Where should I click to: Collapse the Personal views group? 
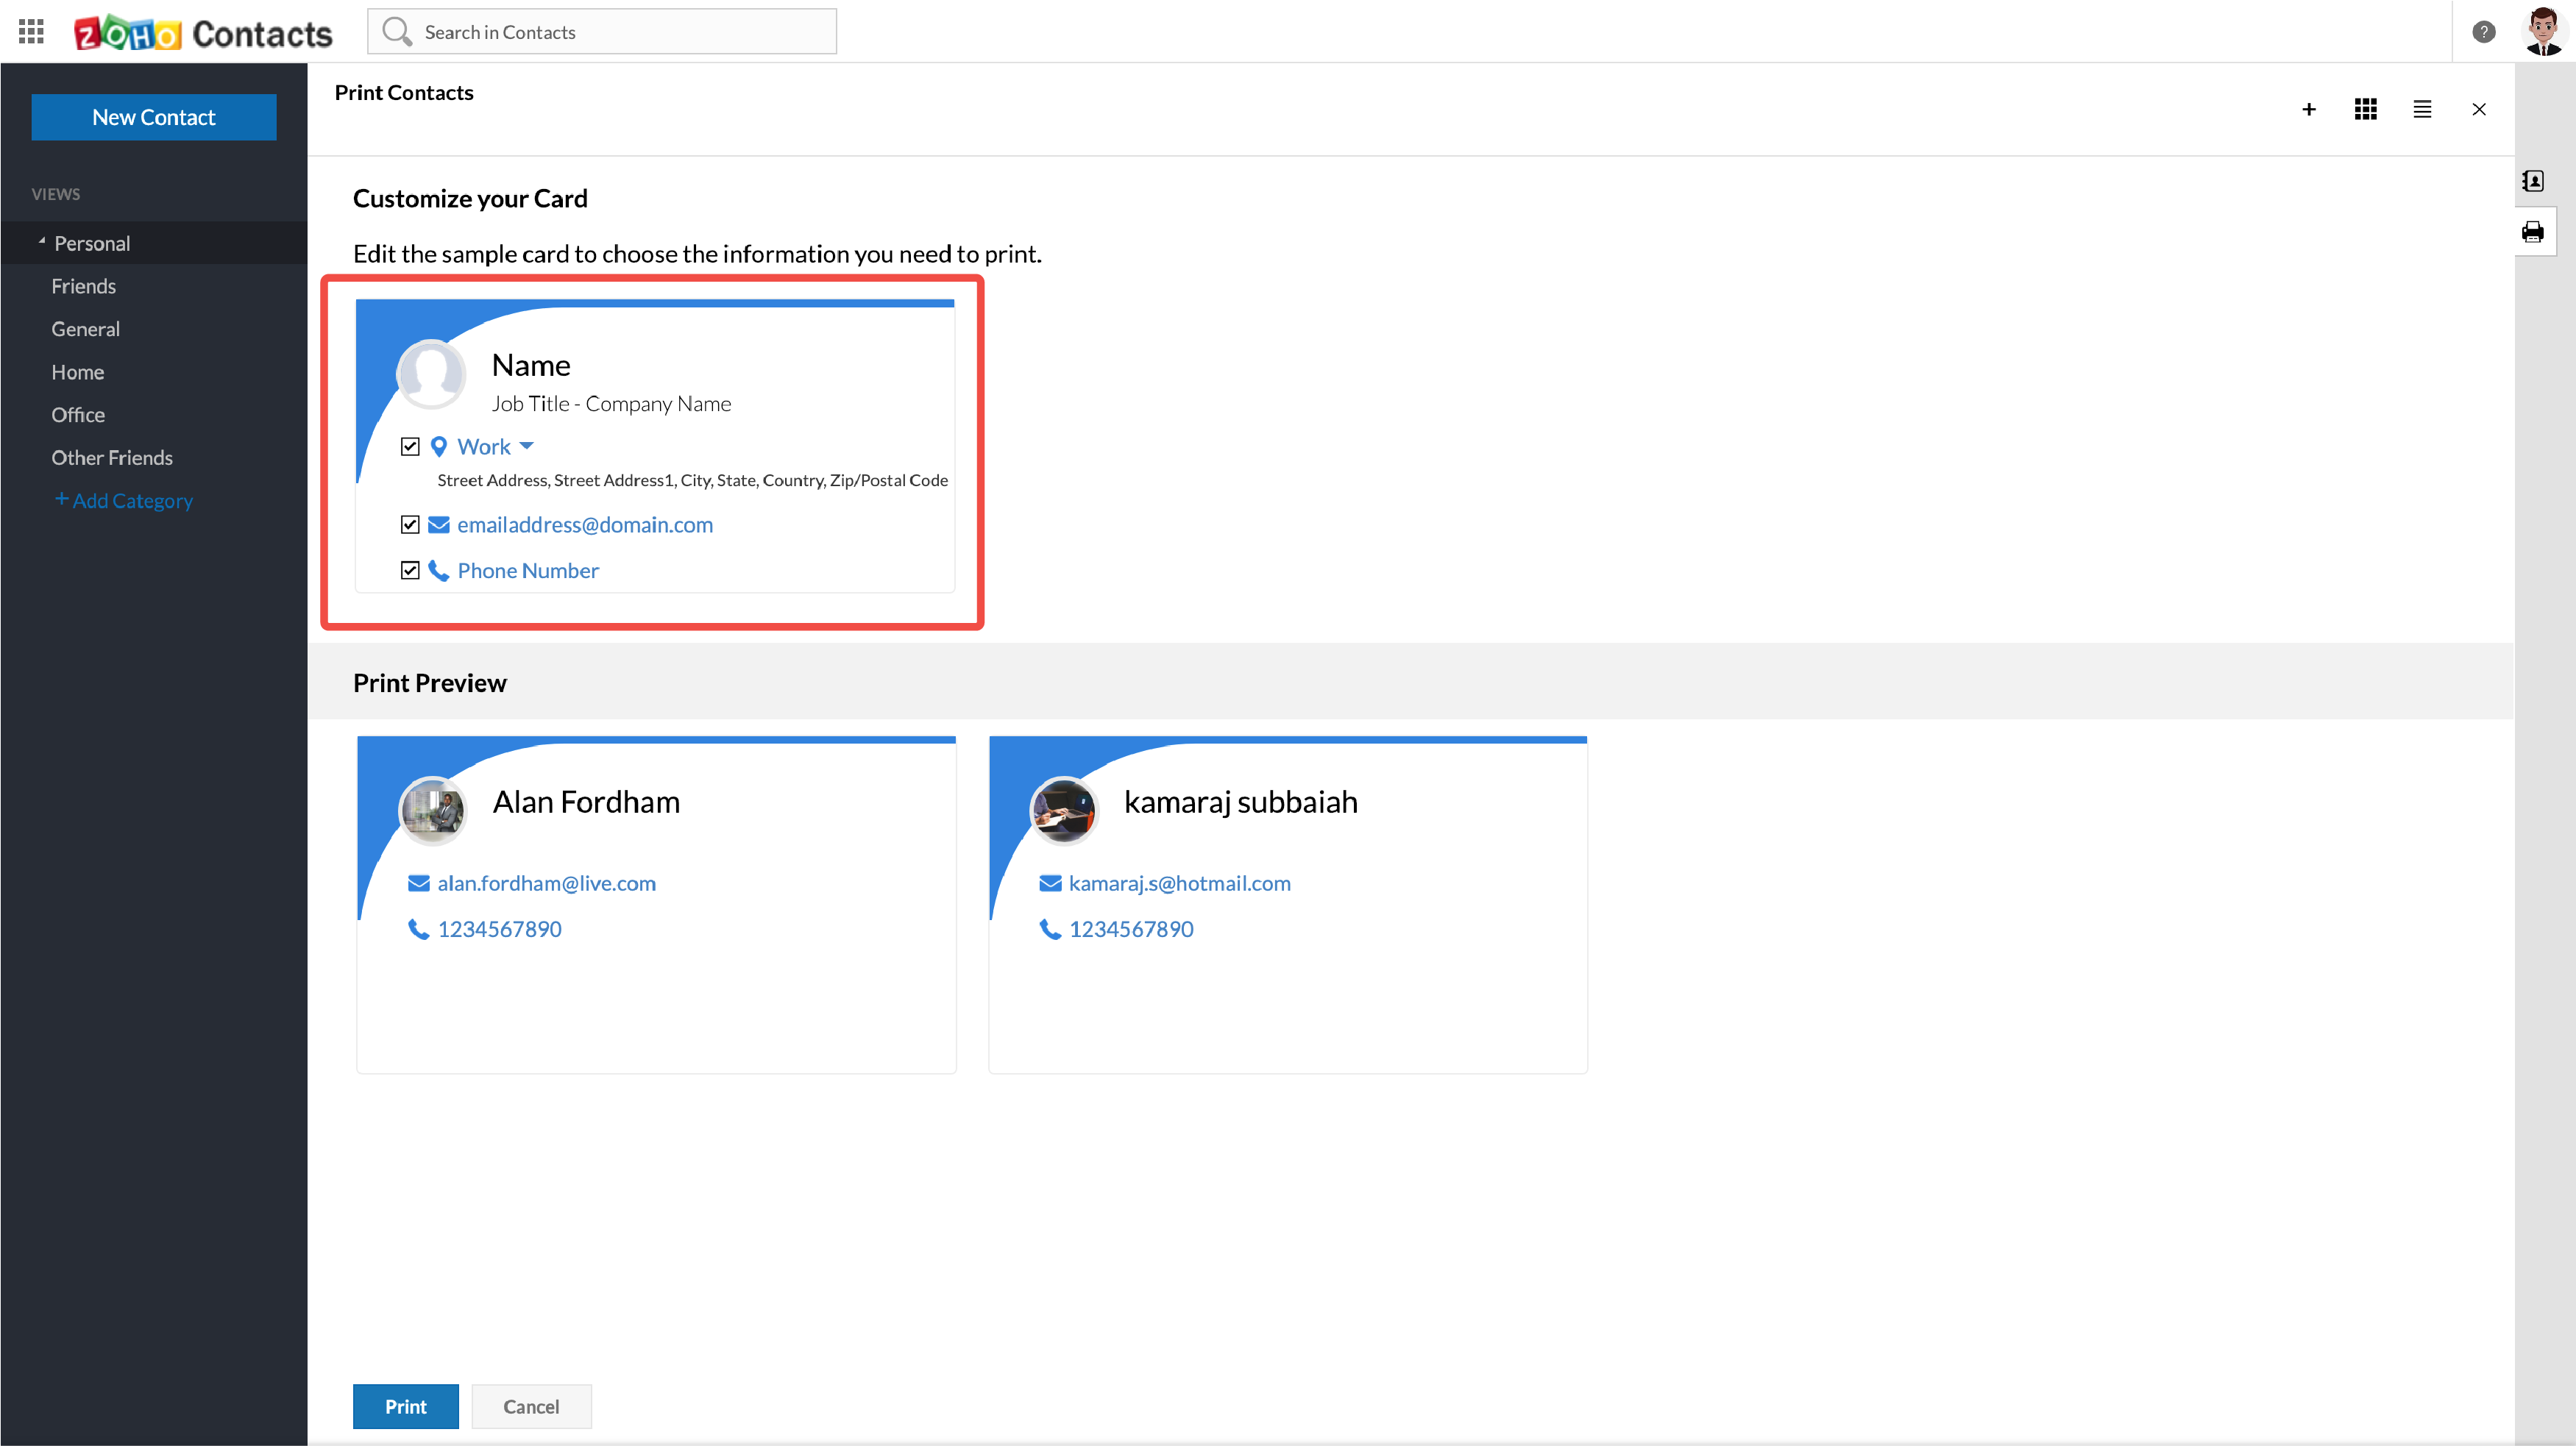click(42, 242)
